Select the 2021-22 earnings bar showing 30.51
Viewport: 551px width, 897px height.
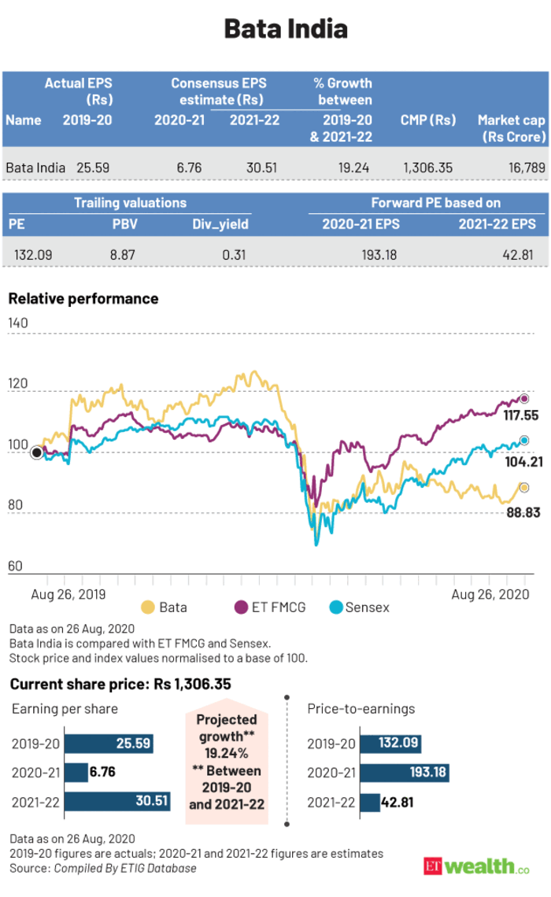pyautogui.click(x=116, y=802)
